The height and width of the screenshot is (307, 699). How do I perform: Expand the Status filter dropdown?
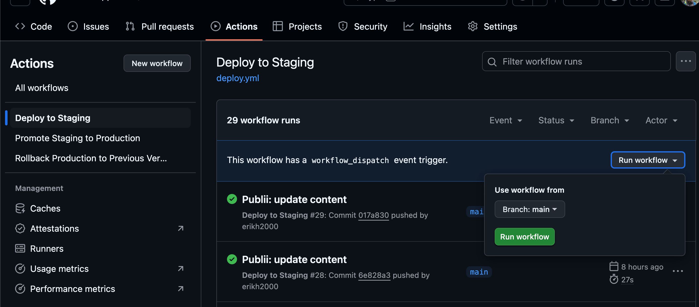tap(556, 120)
